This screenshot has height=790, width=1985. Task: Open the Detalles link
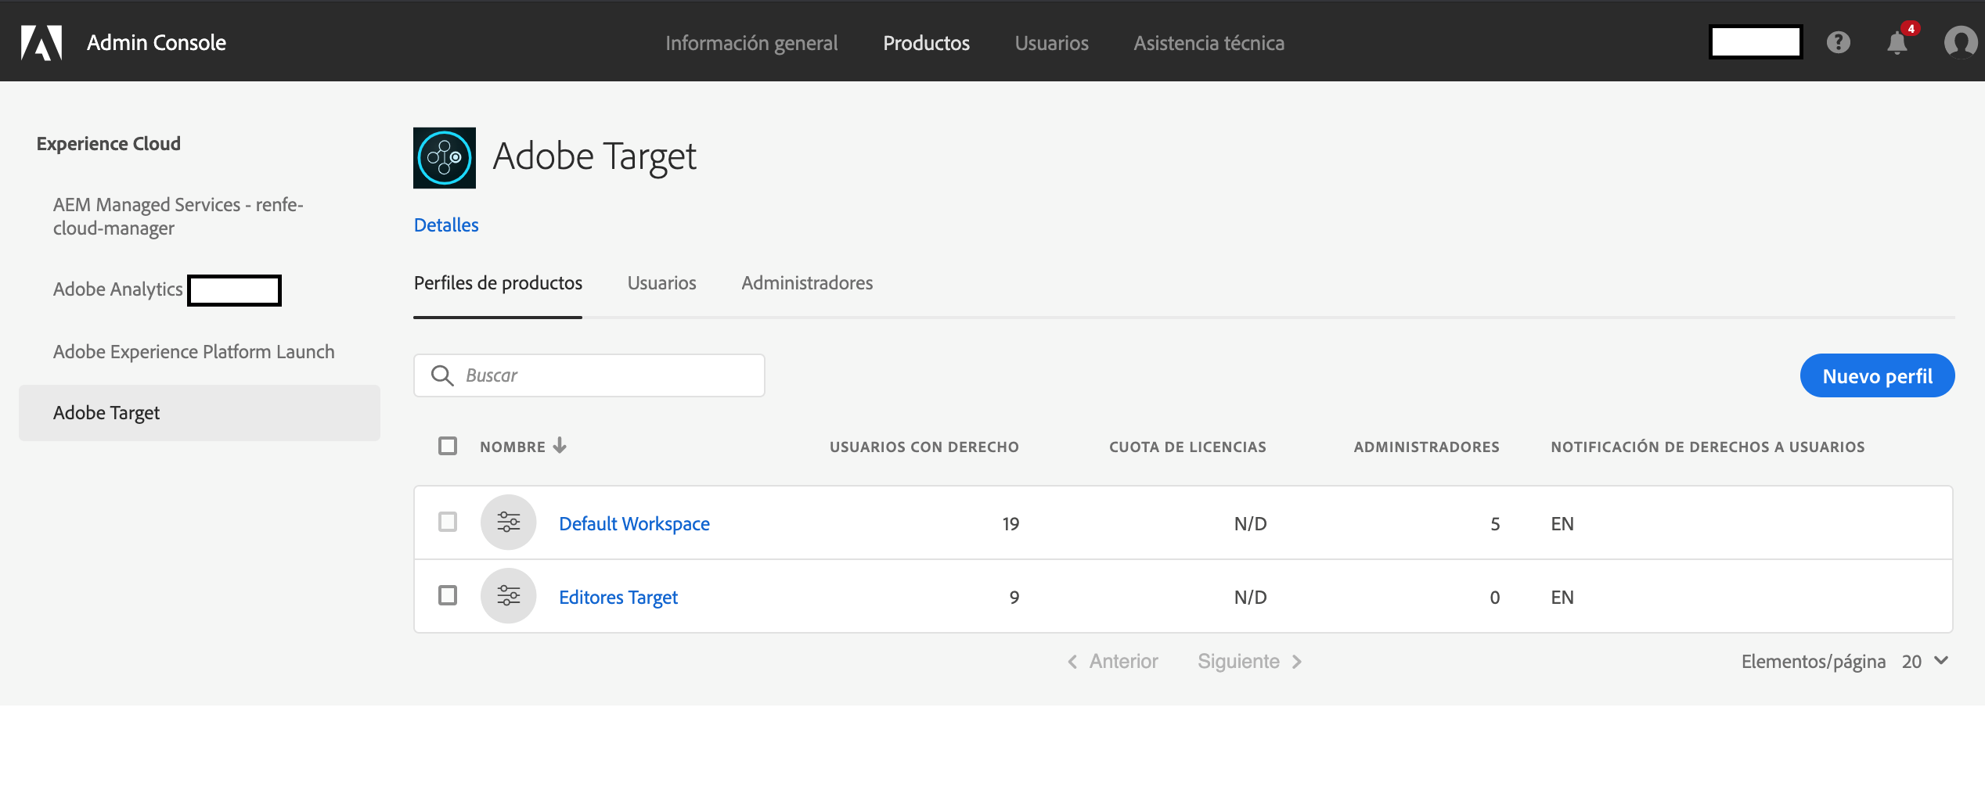pyautogui.click(x=445, y=224)
